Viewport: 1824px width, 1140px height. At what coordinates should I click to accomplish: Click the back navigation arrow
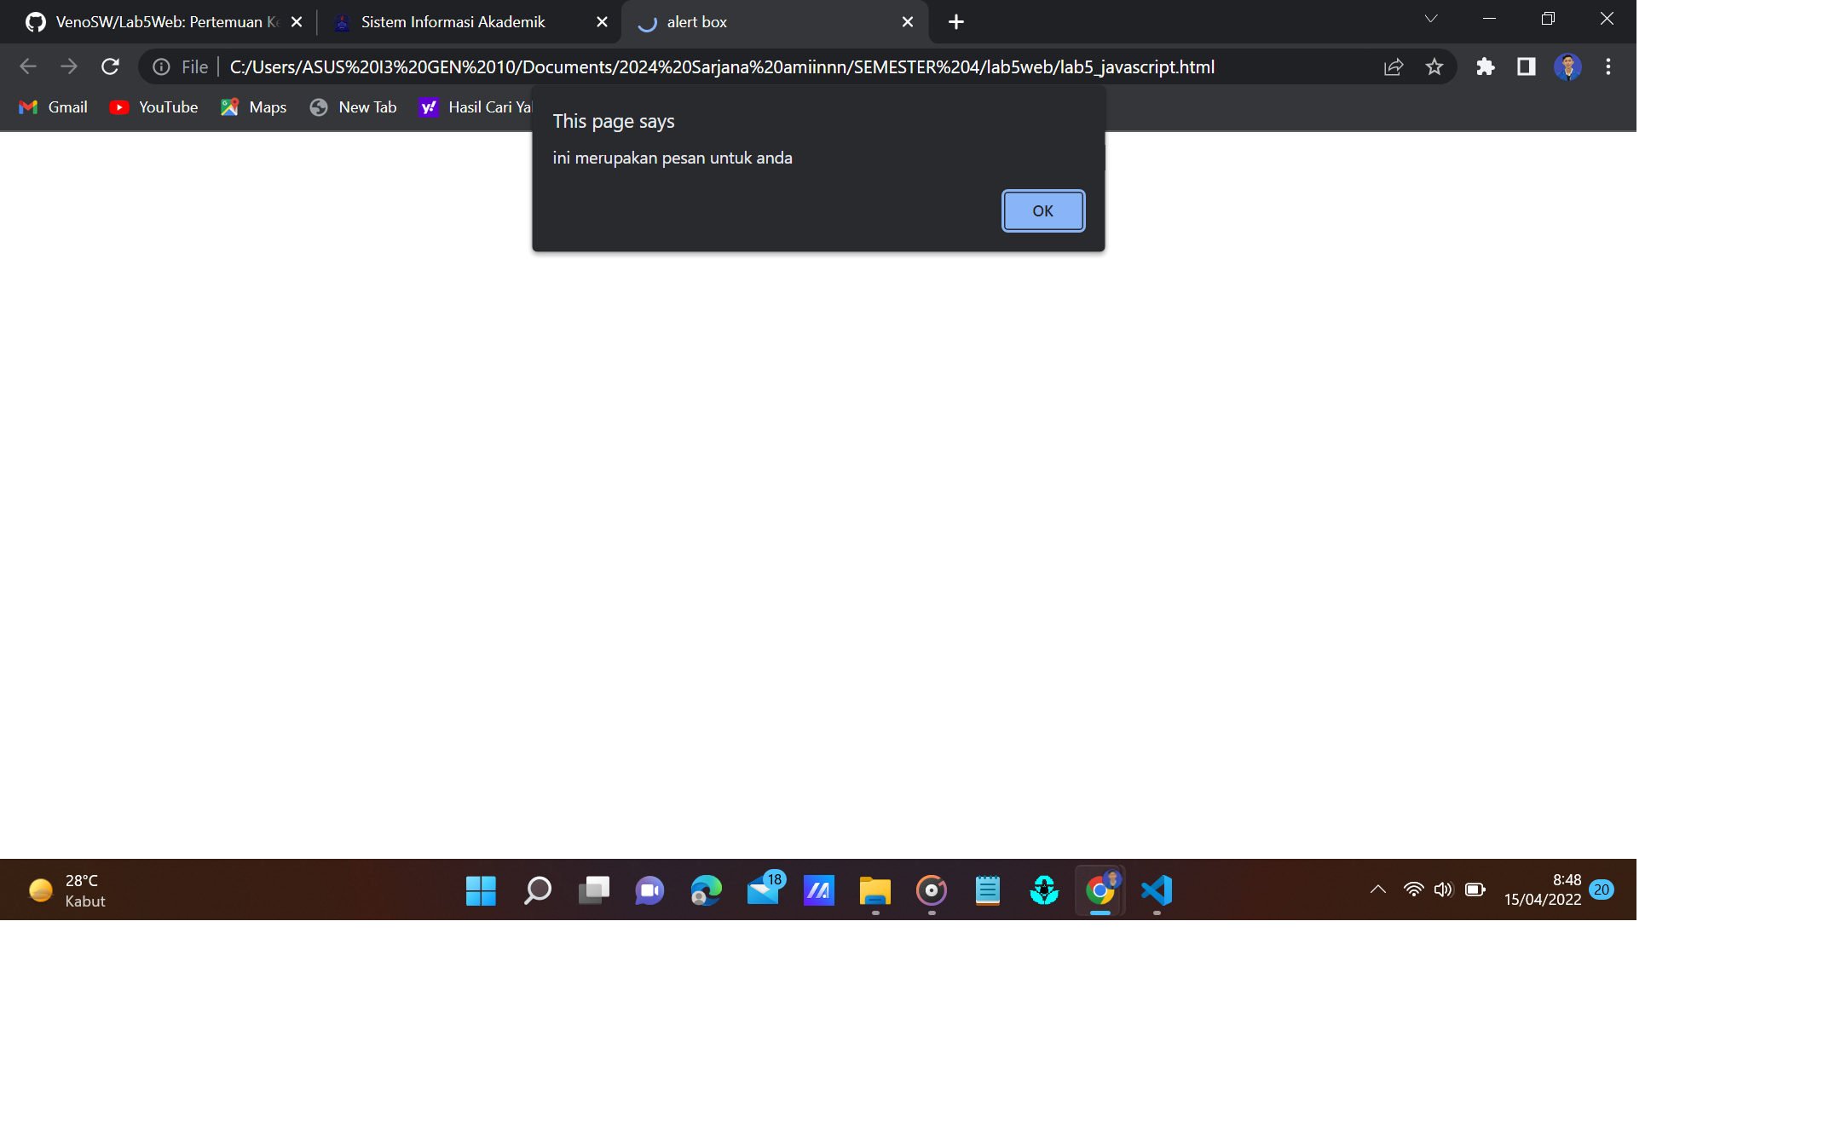(28, 66)
